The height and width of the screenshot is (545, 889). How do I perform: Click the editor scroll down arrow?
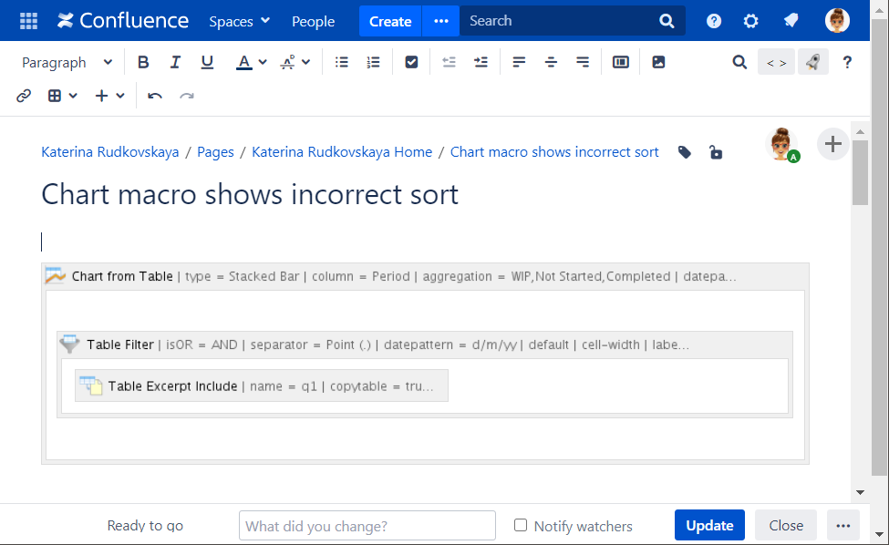point(860,492)
